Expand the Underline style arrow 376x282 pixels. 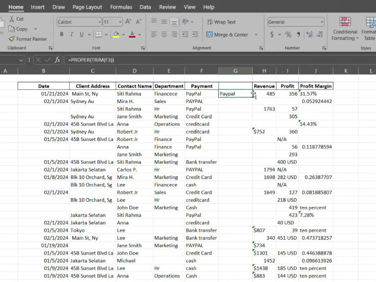click(89, 35)
